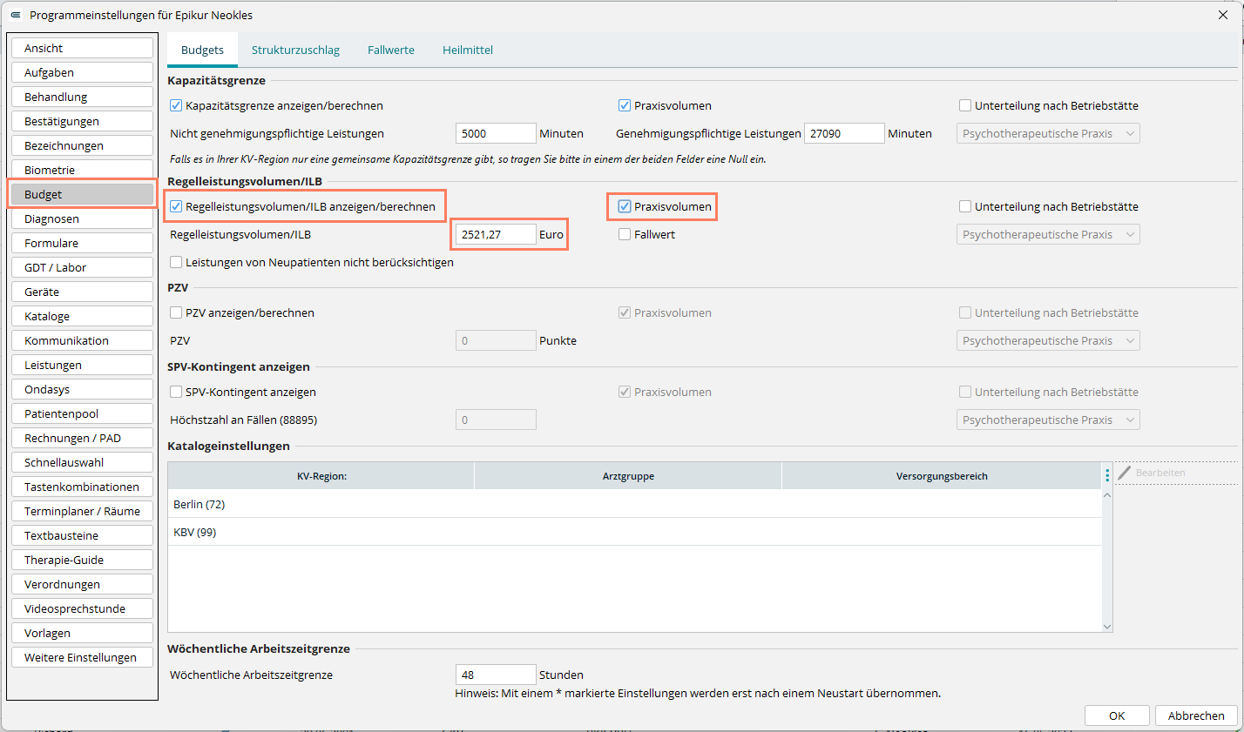1244x732 pixels.
Task: Click the Regelleistungsvolumen/ILB Euro field
Action: [x=496, y=234]
